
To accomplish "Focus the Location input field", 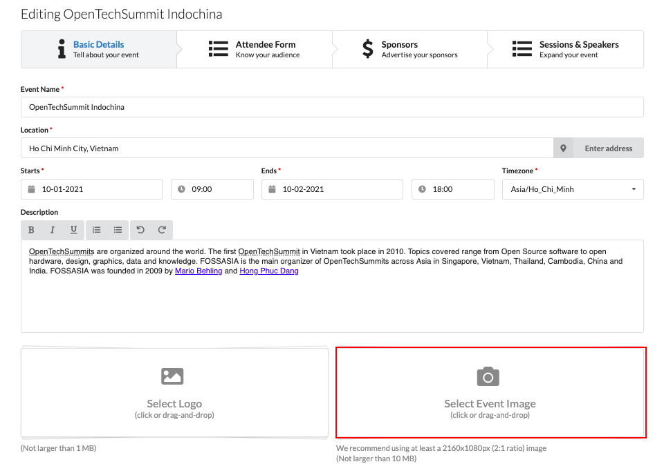I will (287, 148).
